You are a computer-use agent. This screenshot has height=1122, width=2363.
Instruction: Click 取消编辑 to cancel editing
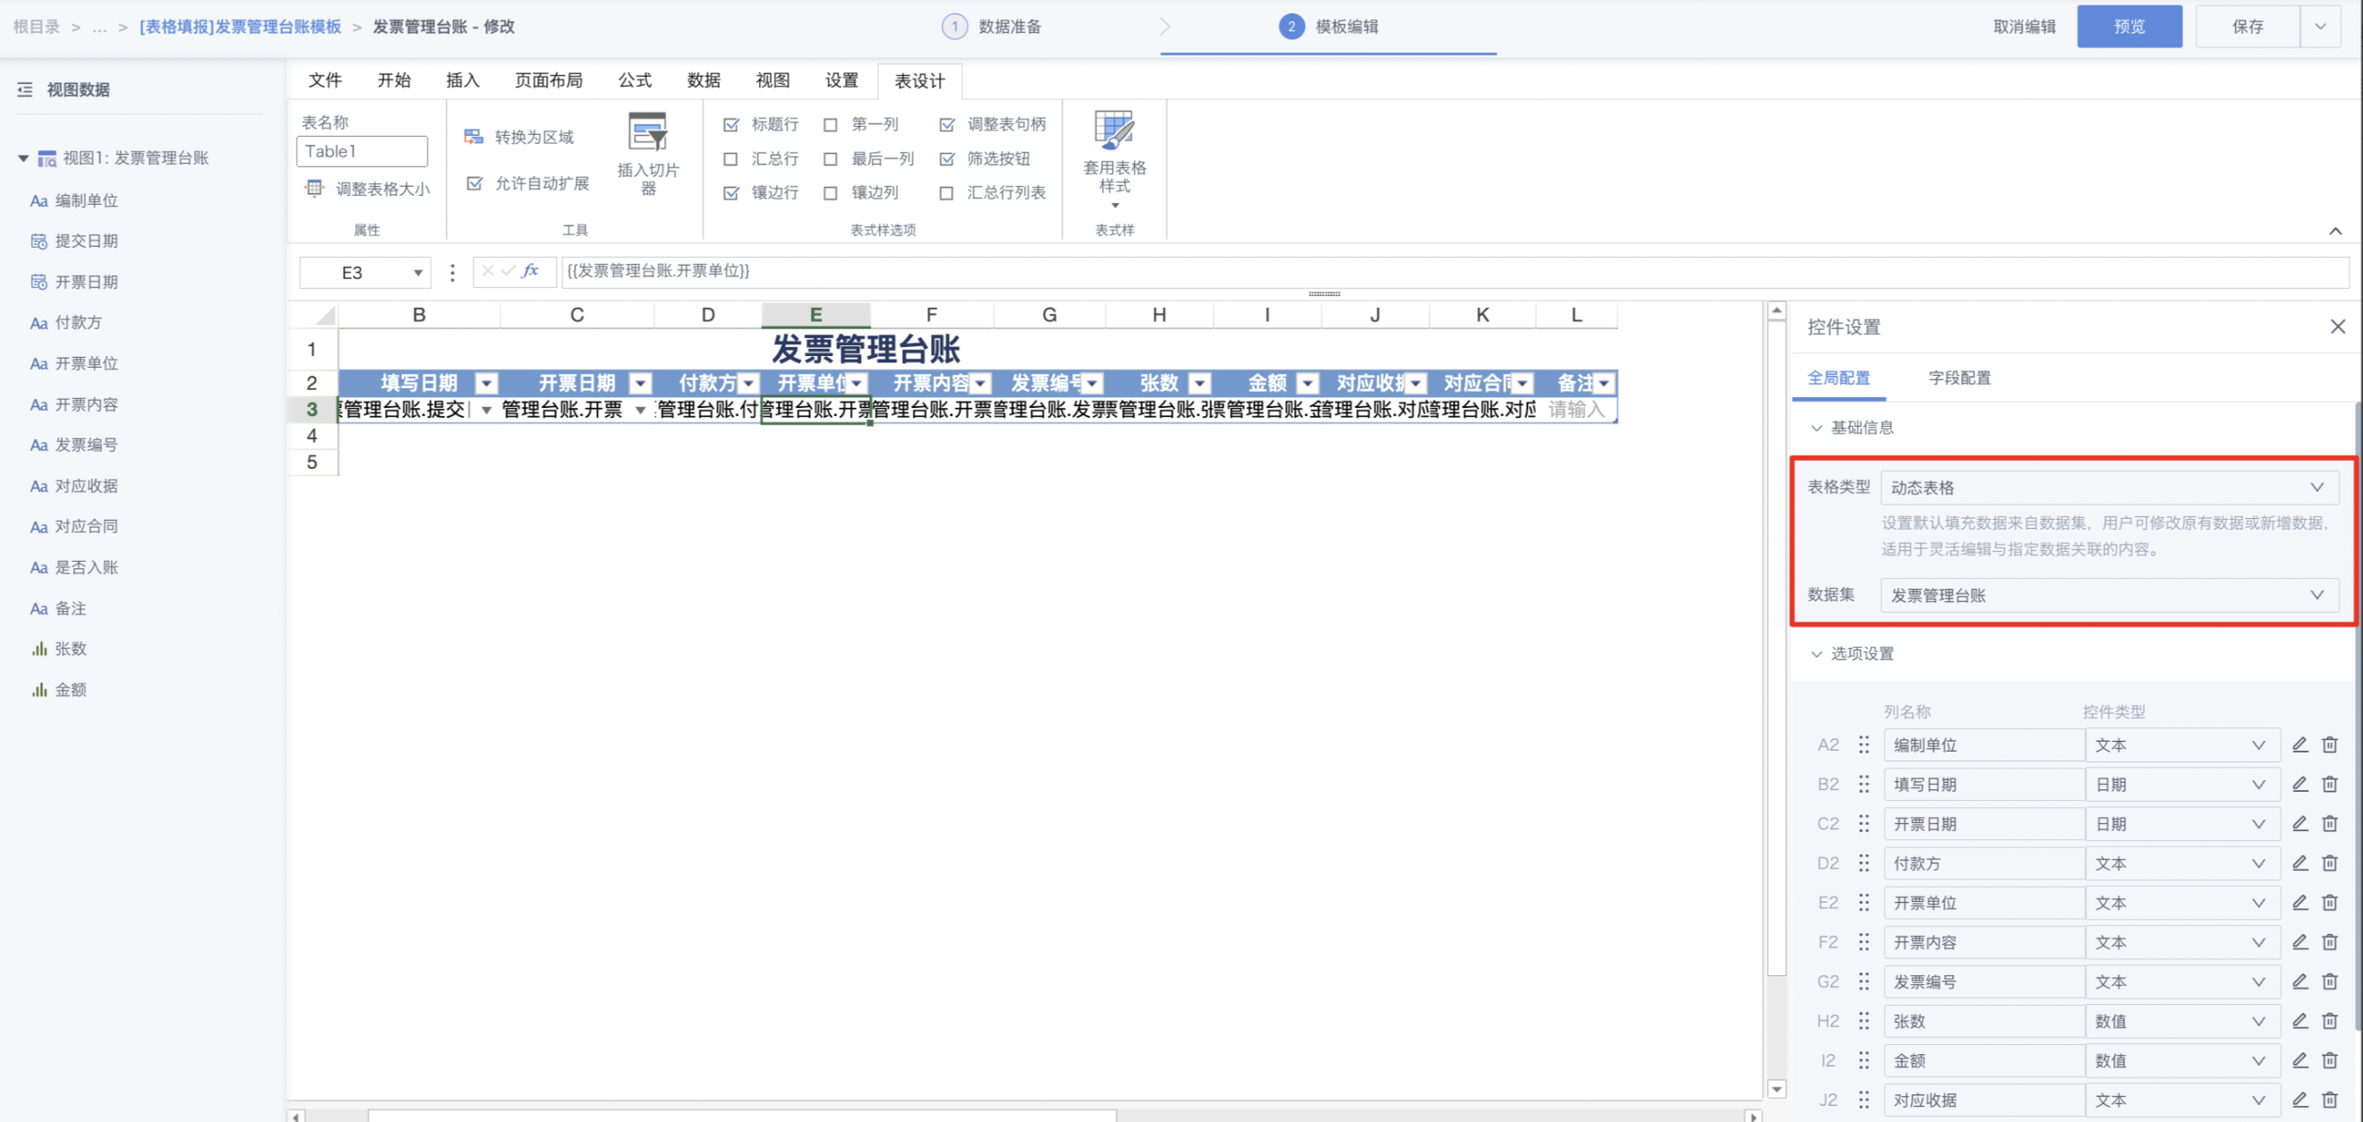(x=2024, y=27)
